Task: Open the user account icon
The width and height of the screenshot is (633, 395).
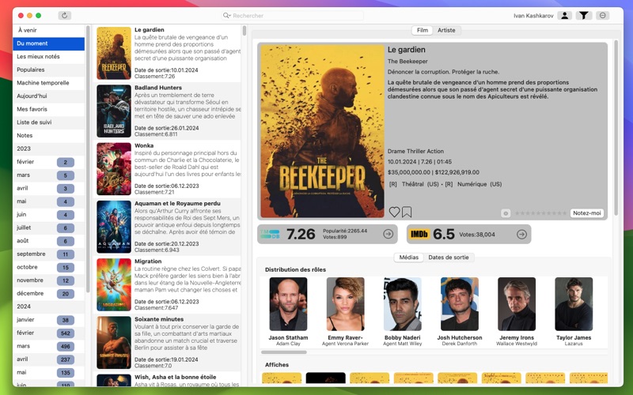Action: click(x=564, y=15)
